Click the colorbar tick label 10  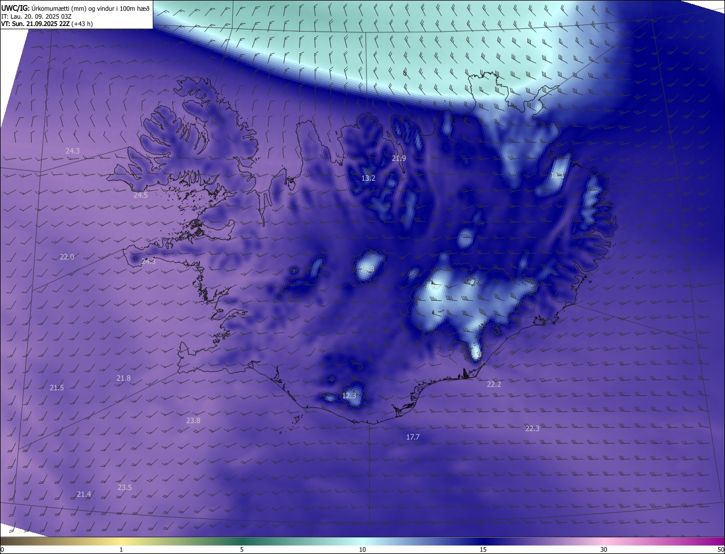[362, 549]
